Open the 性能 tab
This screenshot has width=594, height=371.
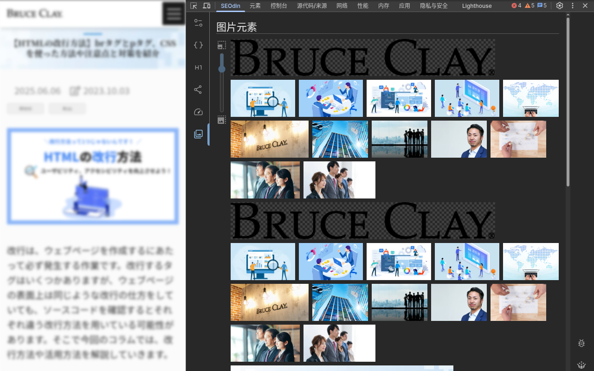[363, 6]
